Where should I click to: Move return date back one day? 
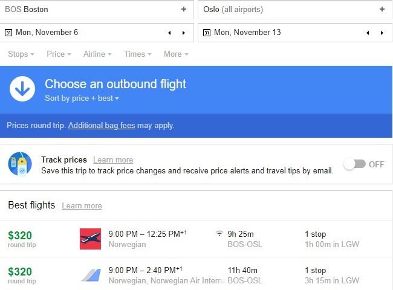pos(367,33)
